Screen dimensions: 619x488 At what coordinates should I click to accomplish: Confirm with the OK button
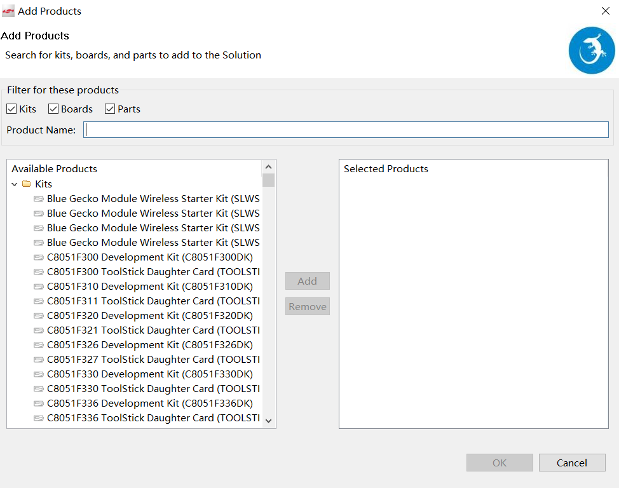[500, 463]
